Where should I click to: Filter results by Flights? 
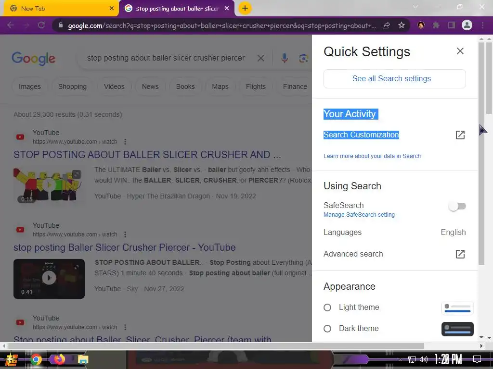[256, 86]
